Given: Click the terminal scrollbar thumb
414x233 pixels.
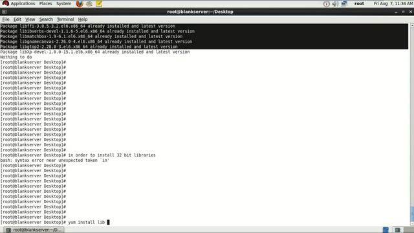Looking at the screenshot, I should pyautogui.click(x=411, y=215).
